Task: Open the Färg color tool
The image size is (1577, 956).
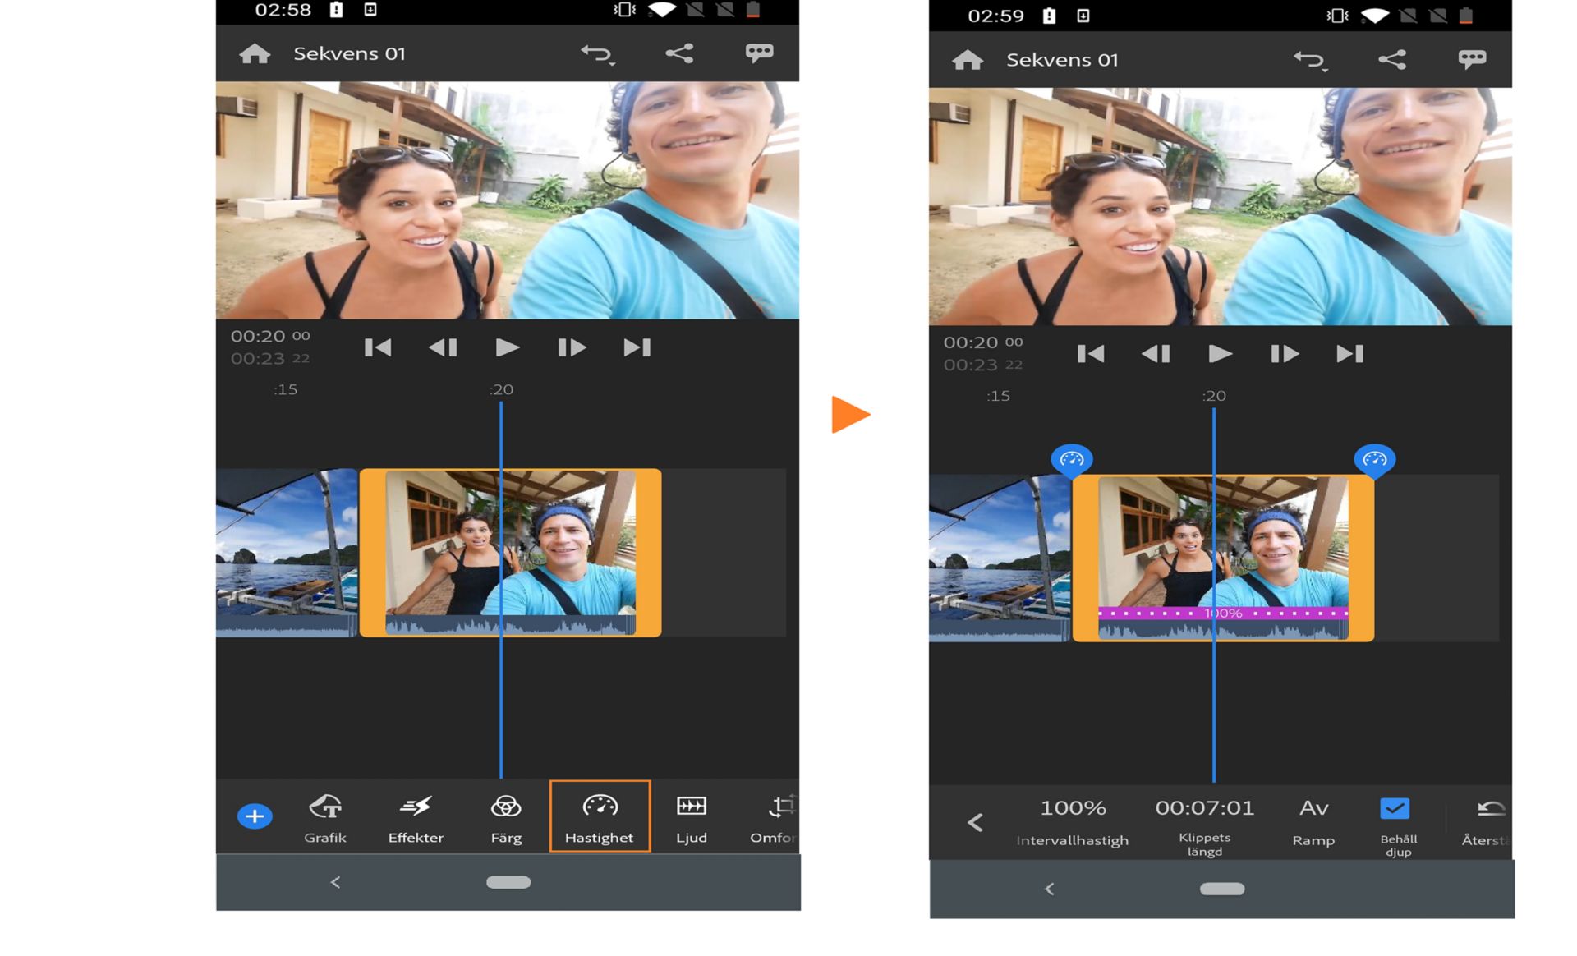Action: coord(506,818)
